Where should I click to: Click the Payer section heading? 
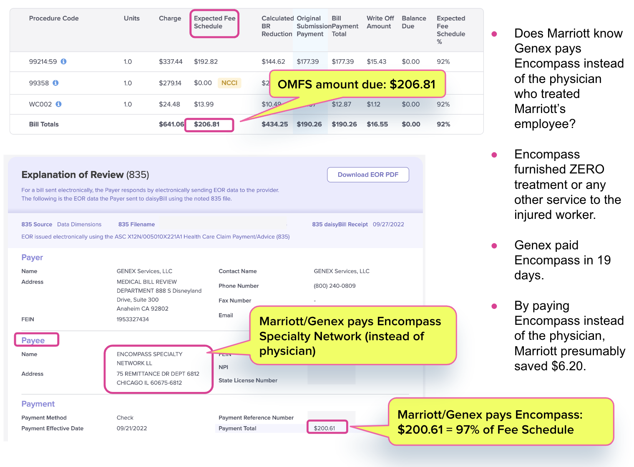pos(32,258)
